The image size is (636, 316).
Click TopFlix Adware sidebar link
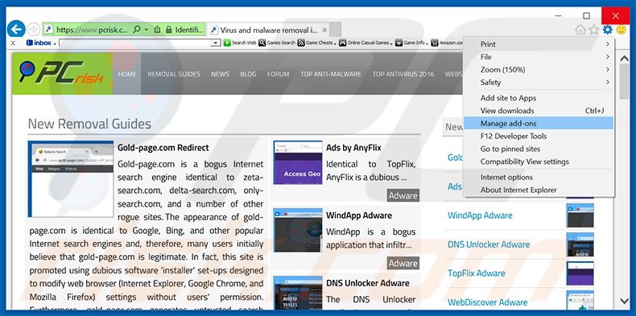coord(476,273)
